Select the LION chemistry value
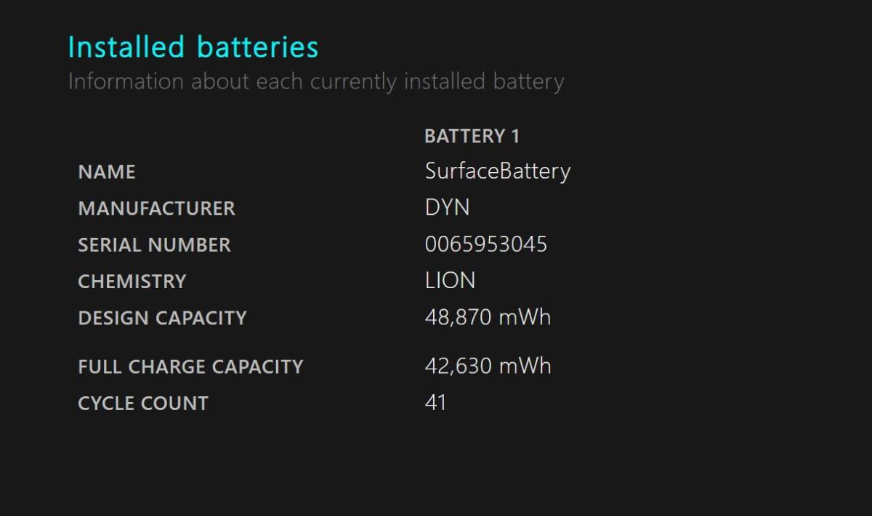This screenshot has height=516, width=872. [450, 280]
